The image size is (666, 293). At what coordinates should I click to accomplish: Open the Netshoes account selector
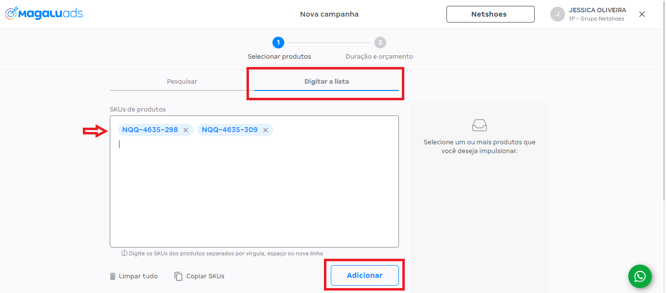coord(490,14)
